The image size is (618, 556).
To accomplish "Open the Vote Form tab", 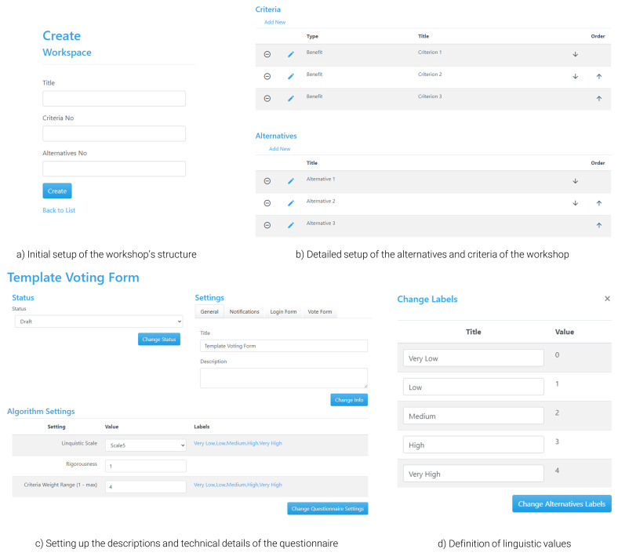I will coord(320,311).
